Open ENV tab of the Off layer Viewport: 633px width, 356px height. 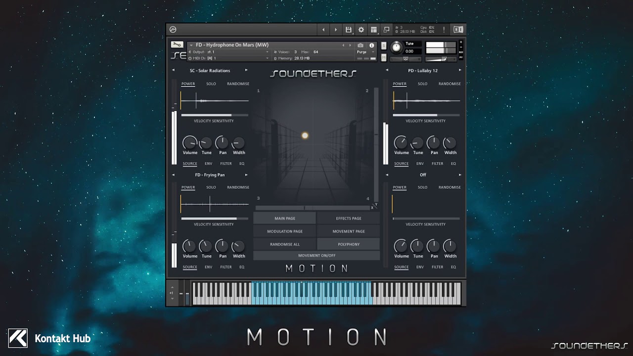point(420,267)
